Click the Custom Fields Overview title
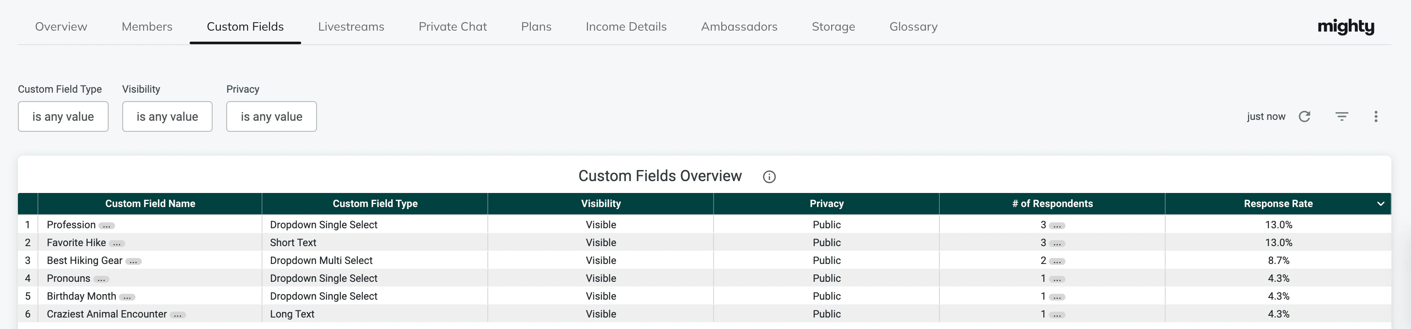Image resolution: width=1411 pixels, height=329 pixels. 660,176
